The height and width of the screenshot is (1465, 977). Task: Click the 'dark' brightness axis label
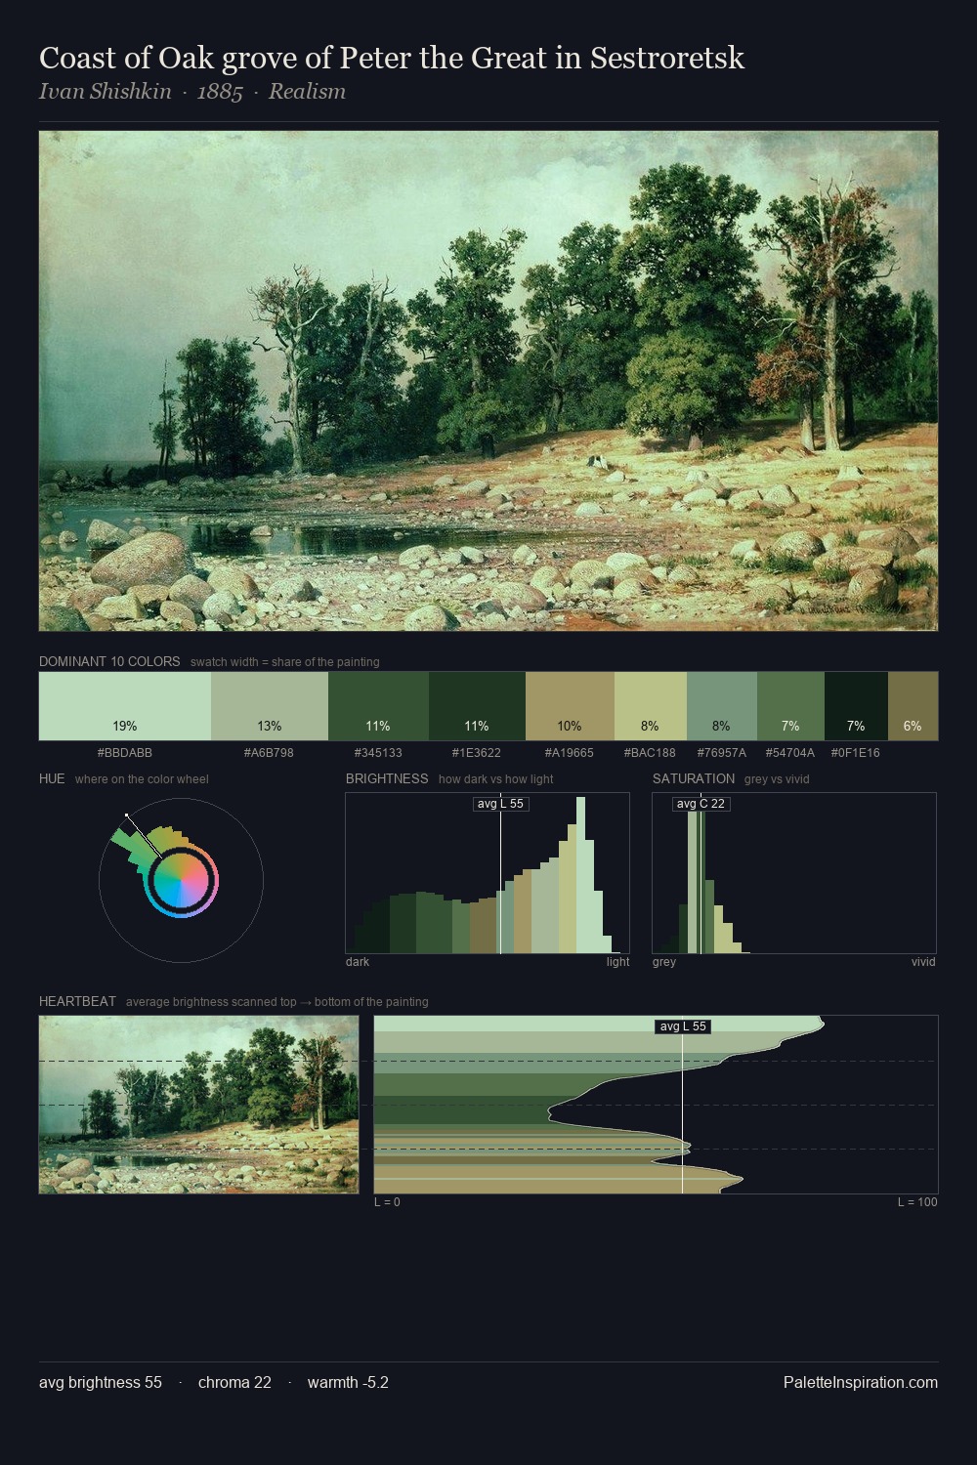[x=358, y=962]
